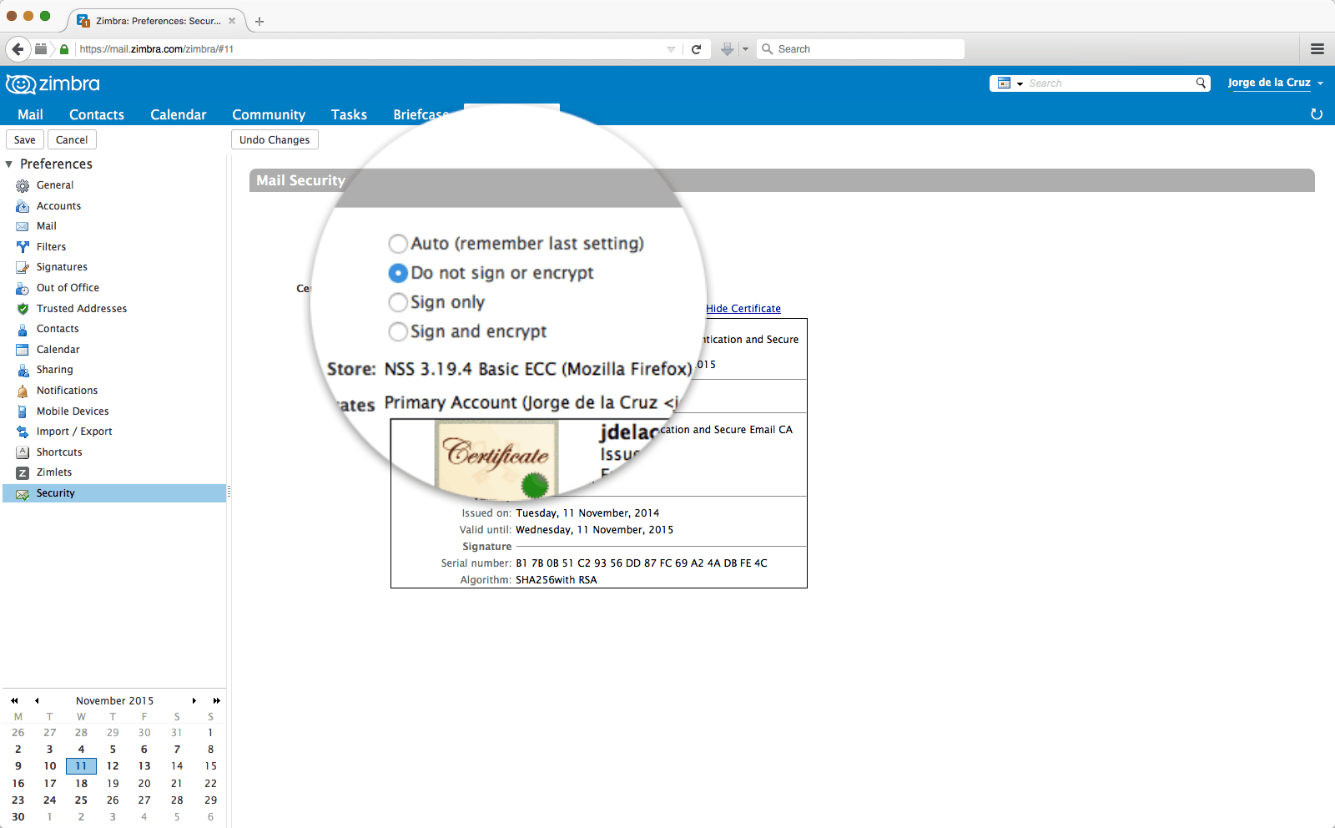Switch to the Mail tab

30,114
